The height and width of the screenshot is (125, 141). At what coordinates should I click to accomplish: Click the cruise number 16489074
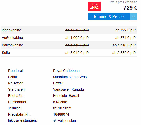coord(61,114)
